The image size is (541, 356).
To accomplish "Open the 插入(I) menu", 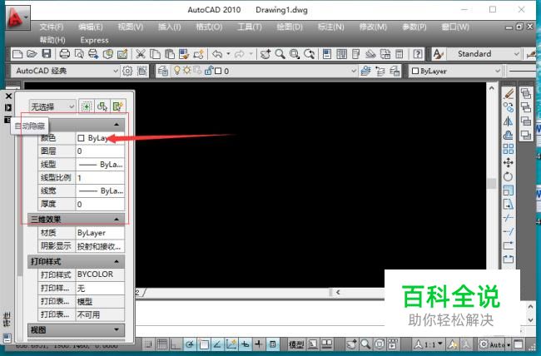I will pyautogui.click(x=170, y=27).
